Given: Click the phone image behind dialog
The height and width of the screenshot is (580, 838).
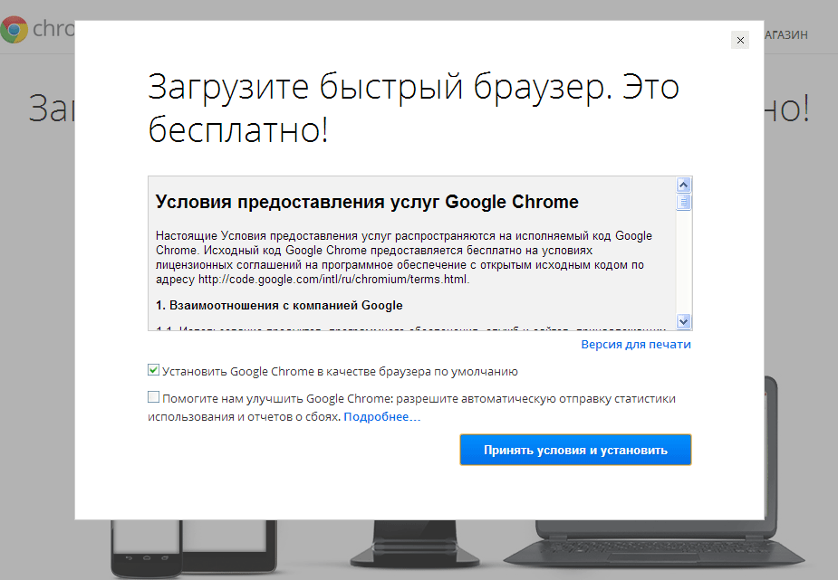Looking at the screenshot, I should pos(147,549).
